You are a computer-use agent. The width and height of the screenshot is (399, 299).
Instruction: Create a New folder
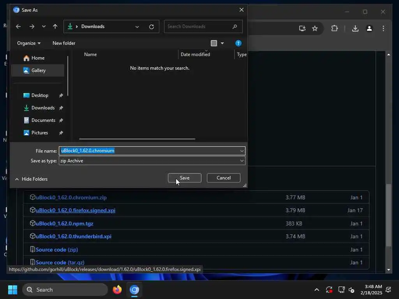tap(64, 43)
